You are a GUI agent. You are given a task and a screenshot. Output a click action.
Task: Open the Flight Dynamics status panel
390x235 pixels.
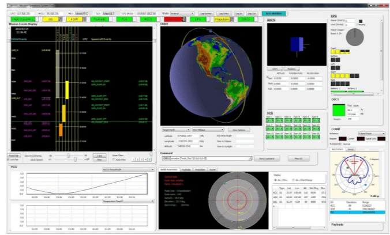[23, 19]
